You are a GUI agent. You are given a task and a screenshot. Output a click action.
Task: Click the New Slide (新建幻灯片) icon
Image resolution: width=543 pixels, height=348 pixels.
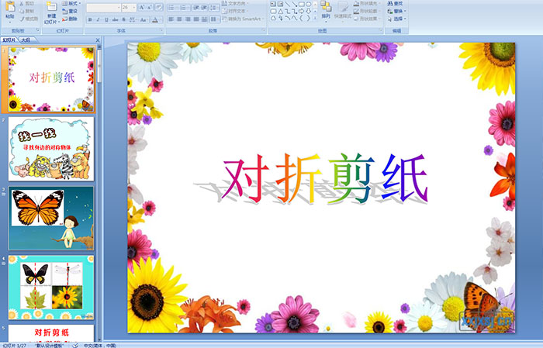point(52,6)
